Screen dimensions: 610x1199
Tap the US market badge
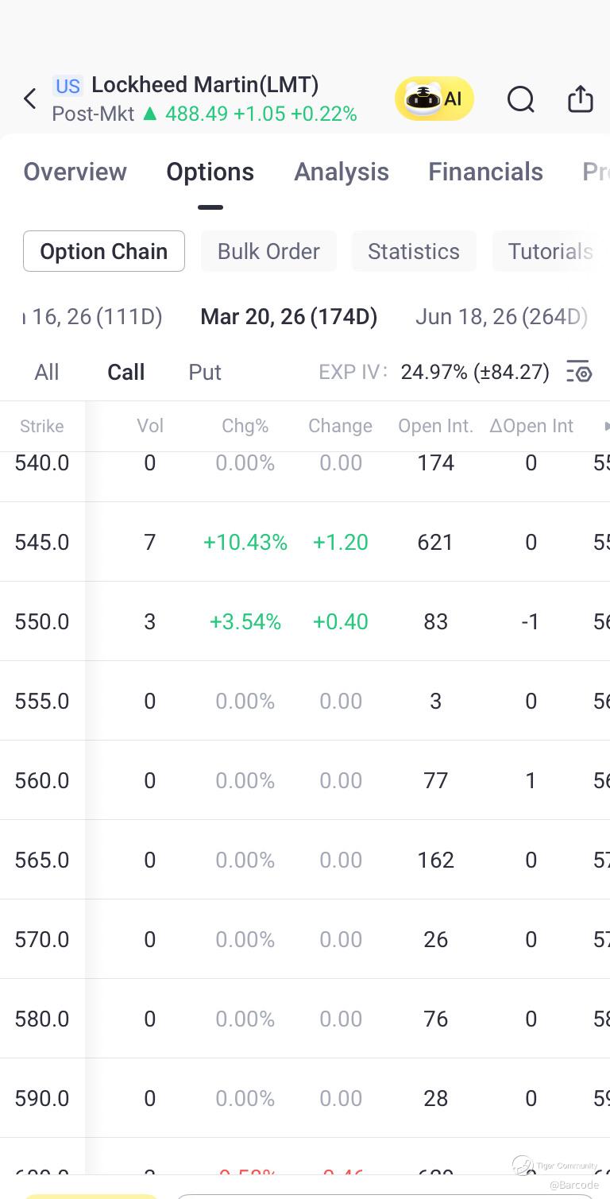[x=68, y=86]
